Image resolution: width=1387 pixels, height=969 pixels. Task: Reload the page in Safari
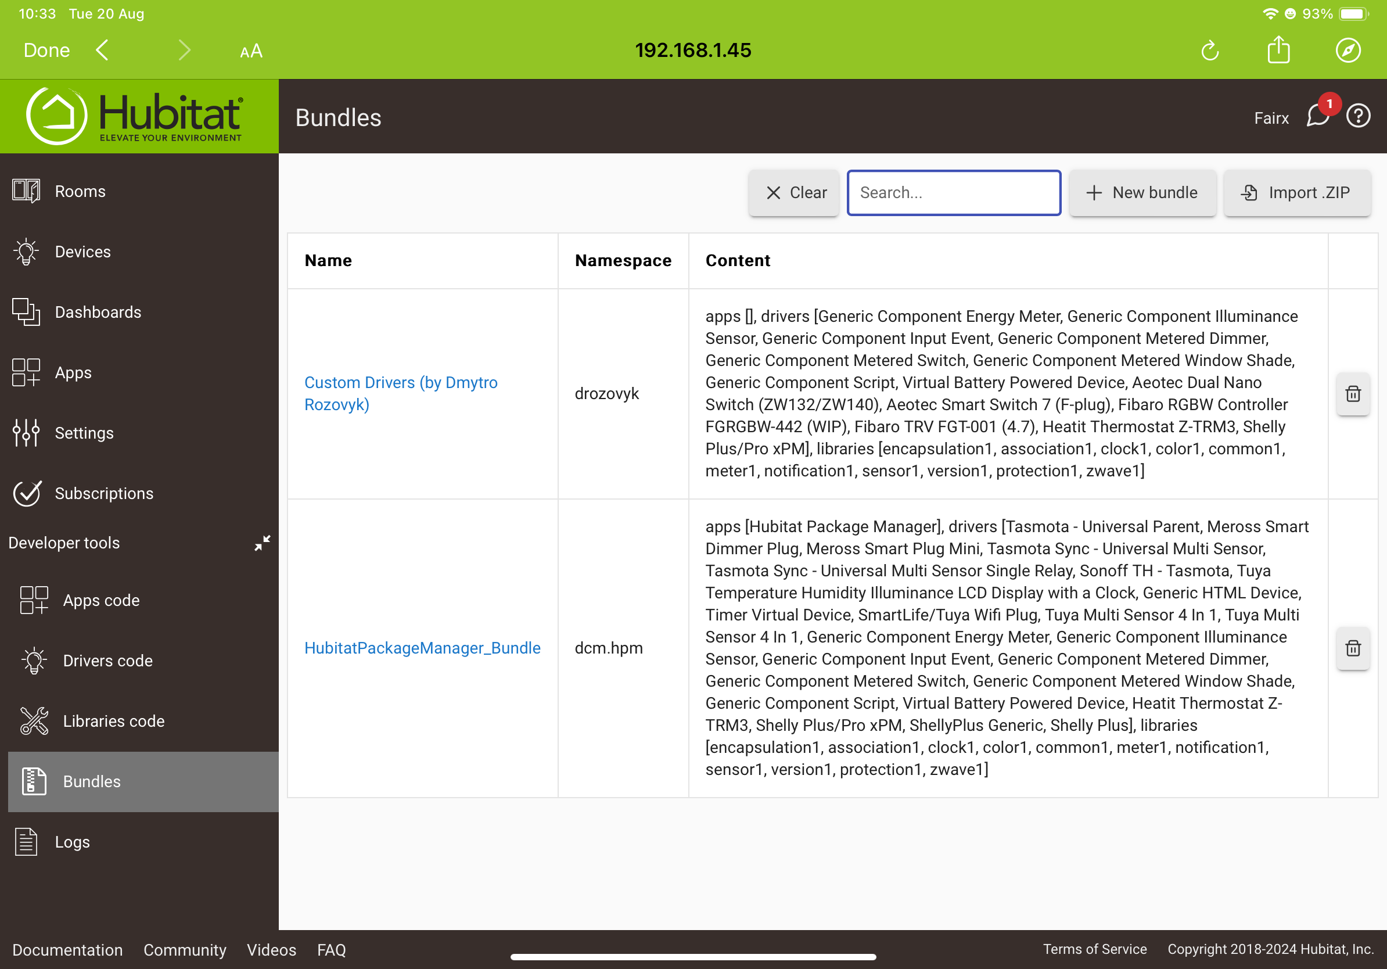coord(1210,50)
